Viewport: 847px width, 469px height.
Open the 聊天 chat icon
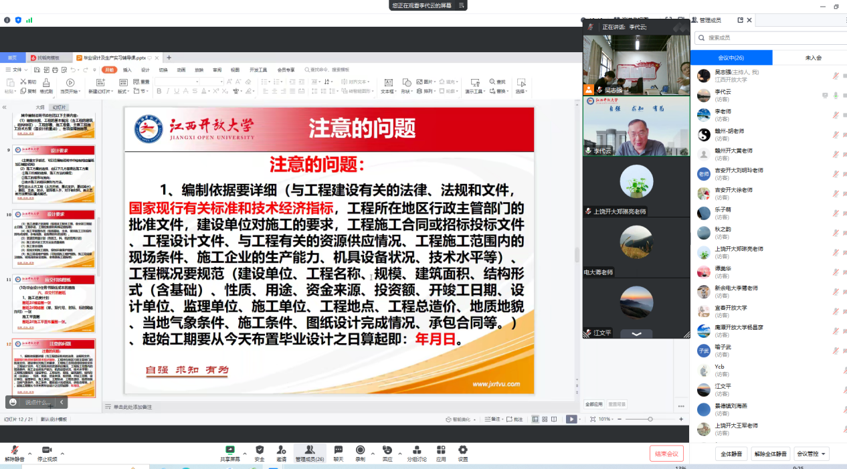(x=339, y=450)
